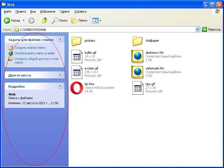Click the Создать новую папку link
The image size is (224, 168).
point(30,48)
